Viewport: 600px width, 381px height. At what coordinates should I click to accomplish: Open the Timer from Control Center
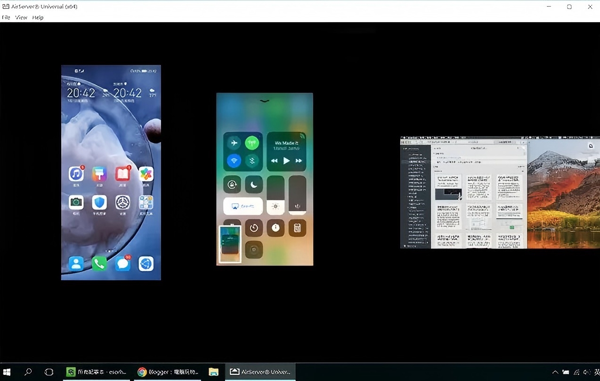pos(254,228)
